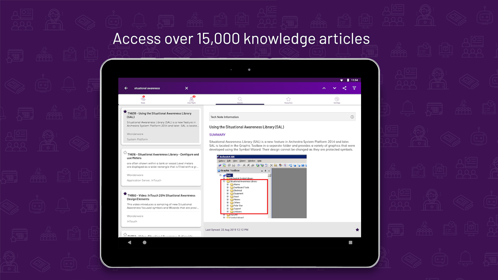Open the Case Mgmt tab
Image resolution: width=498 pixels, height=280 pixels.
(x=192, y=100)
